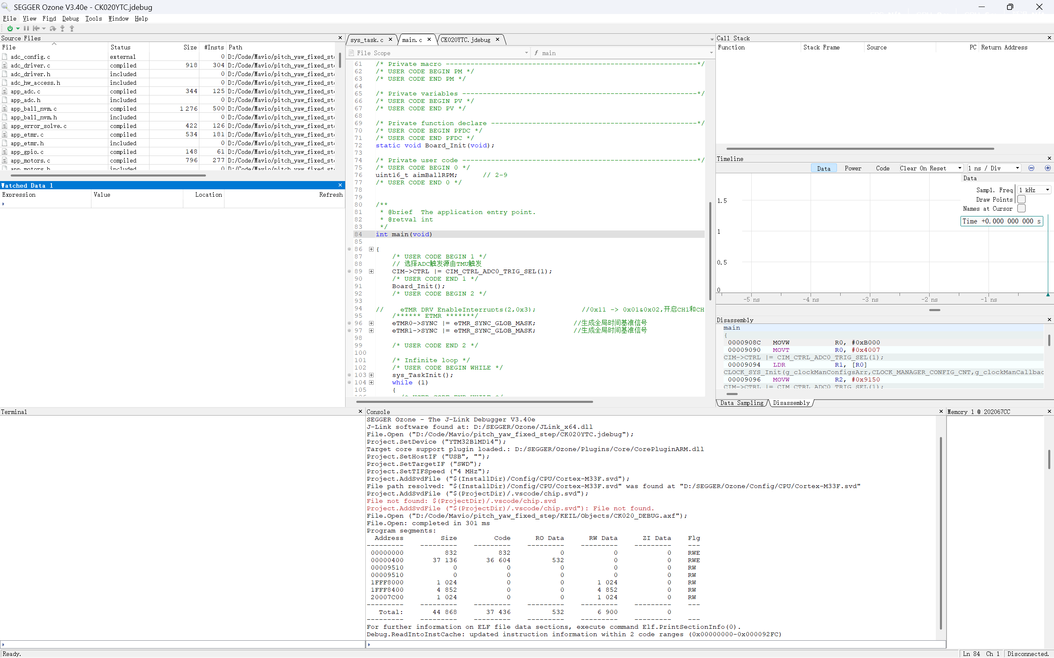
Task: Close the Memory 1 panel
Action: (1049, 412)
